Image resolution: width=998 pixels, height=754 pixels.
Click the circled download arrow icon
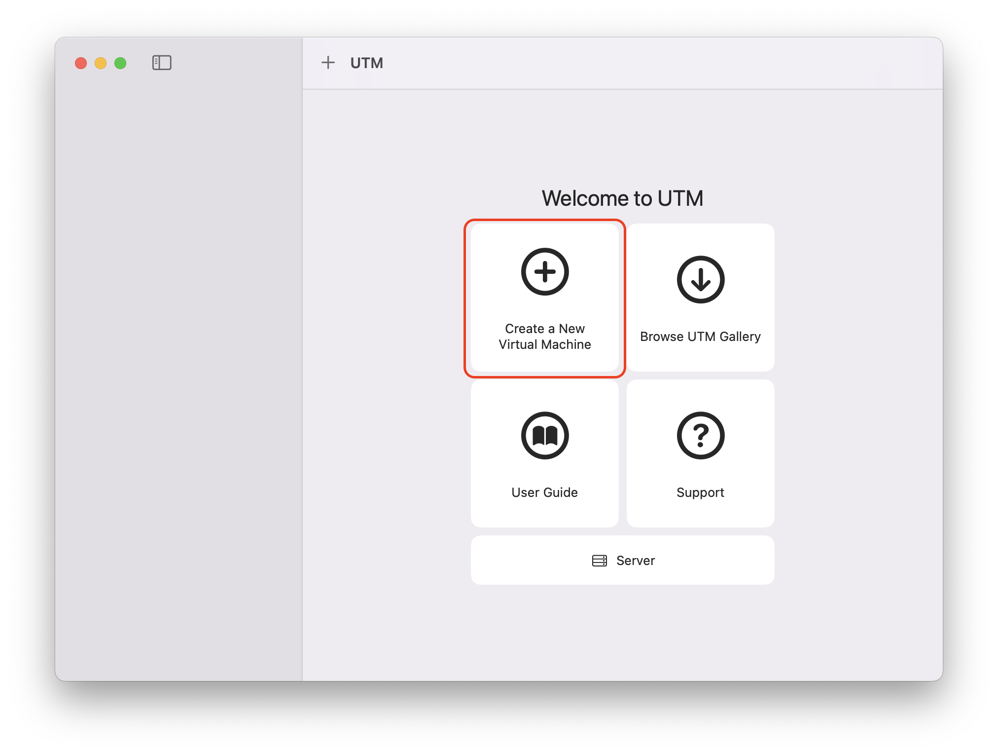[700, 280]
